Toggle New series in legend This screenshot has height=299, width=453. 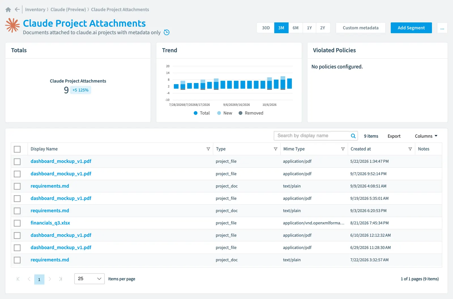pos(225,113)
